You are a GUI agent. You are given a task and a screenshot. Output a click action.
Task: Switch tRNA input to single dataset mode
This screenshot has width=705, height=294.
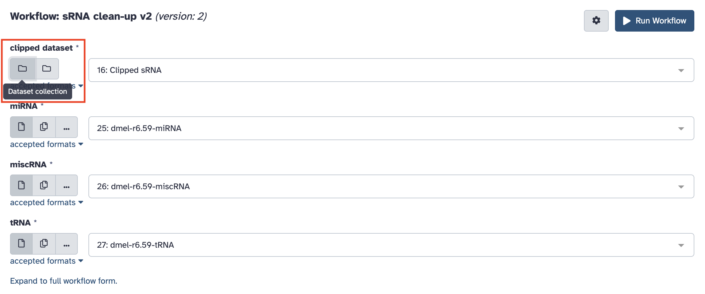tap(21, 244)
